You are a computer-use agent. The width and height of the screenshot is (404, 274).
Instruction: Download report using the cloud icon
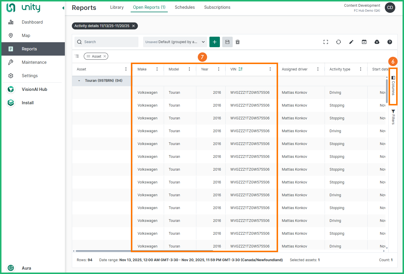click(377, 42)
